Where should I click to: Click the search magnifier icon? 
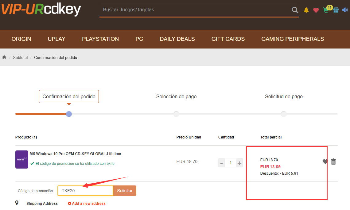295,10
